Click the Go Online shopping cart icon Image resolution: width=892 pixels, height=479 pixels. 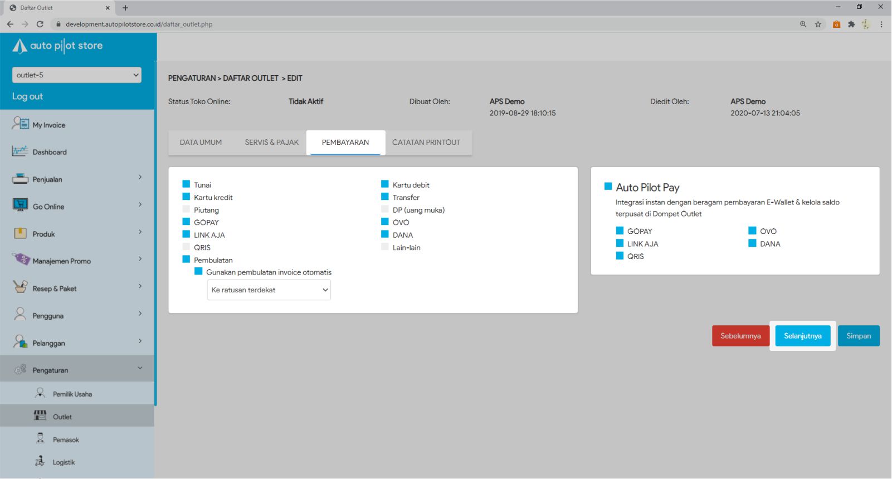tap(20, 206)
